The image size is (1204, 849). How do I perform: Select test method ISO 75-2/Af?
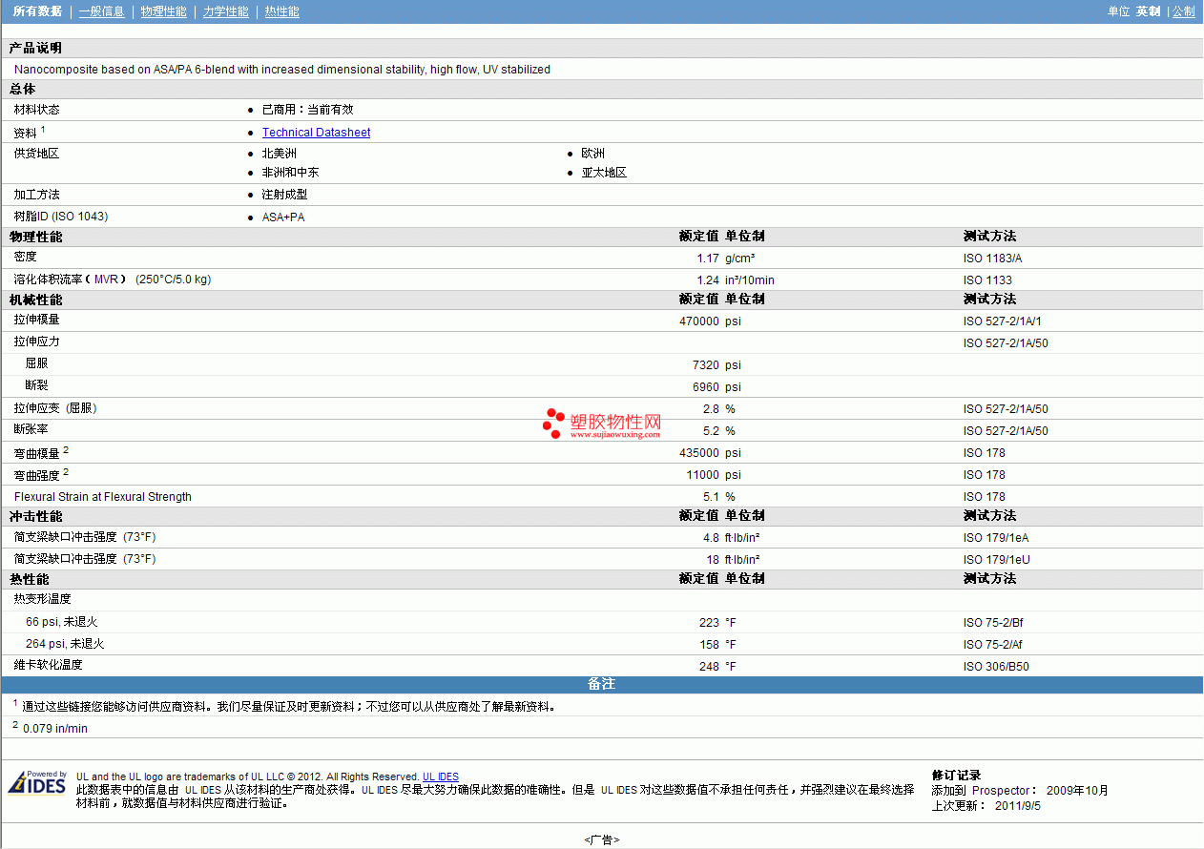993,645
